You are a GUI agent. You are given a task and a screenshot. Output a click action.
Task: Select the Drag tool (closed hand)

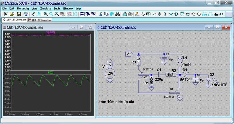[187, 14]
